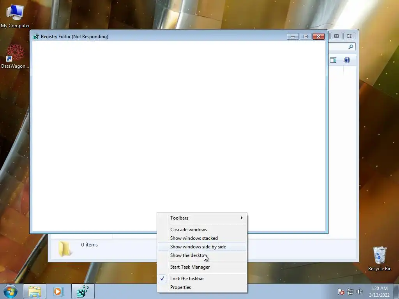Image resolution: width=399 pixels, height=299 pixels.
Task: Open the Recycle Bin desktop icon
Action: pyautogui.click(x=380, y=259)
